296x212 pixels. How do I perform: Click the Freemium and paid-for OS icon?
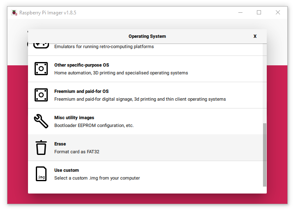41,95
